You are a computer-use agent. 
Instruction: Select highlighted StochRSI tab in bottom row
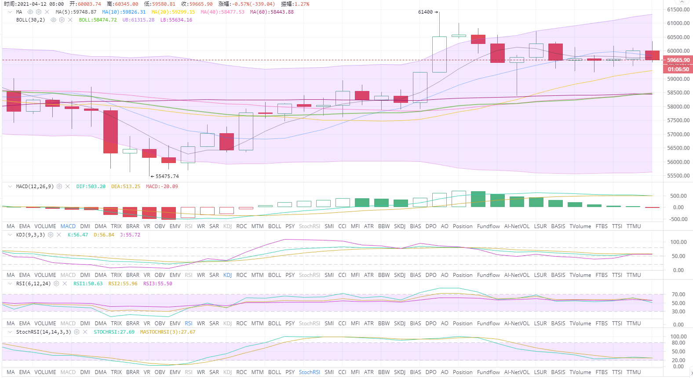310,372
